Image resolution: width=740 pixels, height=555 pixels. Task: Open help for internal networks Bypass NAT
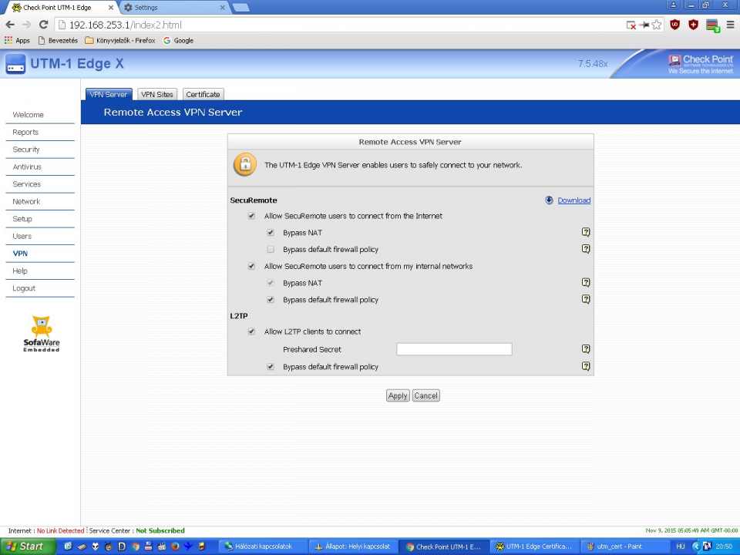[586, 282]
